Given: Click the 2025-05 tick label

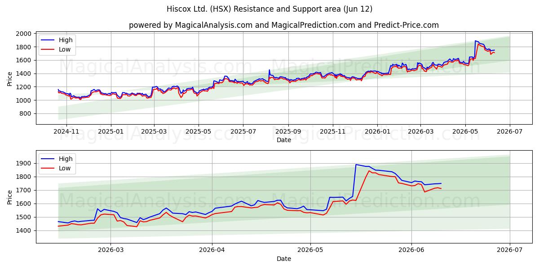Looking at the screenshot, I should pyautogui.click(x=199, y=131).
